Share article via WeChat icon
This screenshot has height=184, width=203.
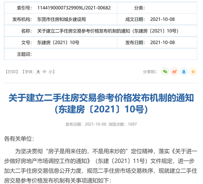[165, 72]
